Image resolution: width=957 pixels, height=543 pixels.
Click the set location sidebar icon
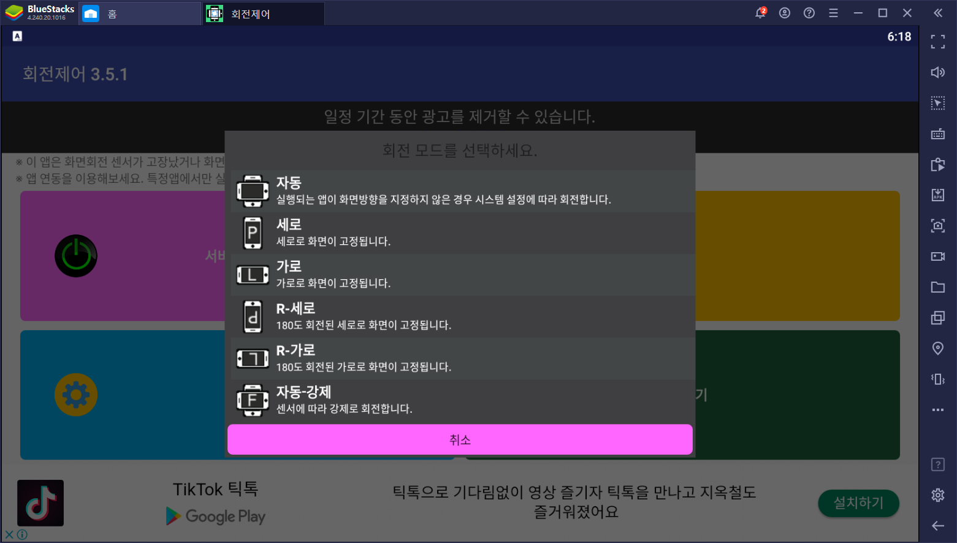[938, 349]
